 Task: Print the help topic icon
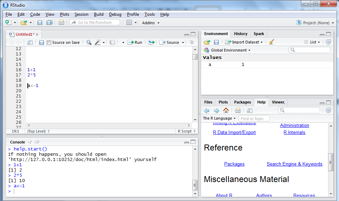coord(238,110)
